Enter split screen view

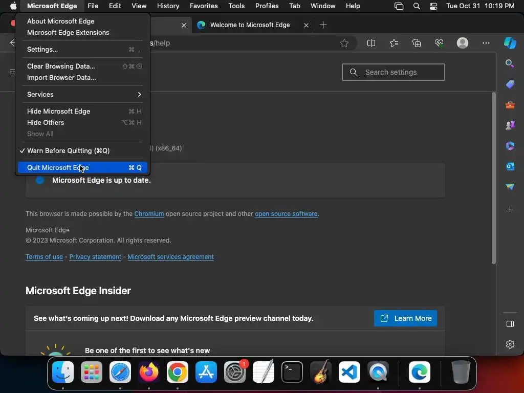(x=371, y=43)
